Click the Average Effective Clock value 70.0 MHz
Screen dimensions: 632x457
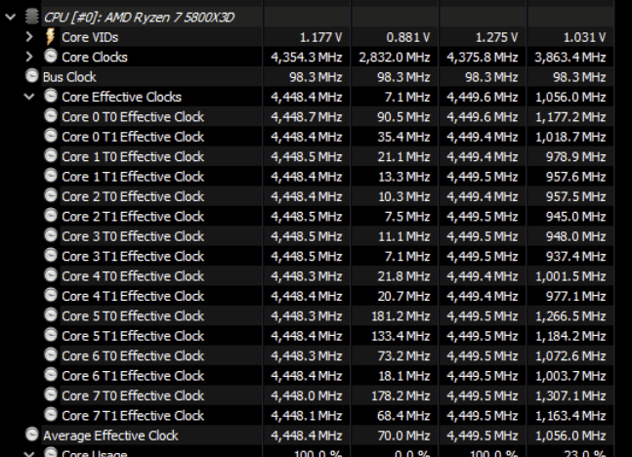[403, 436]
